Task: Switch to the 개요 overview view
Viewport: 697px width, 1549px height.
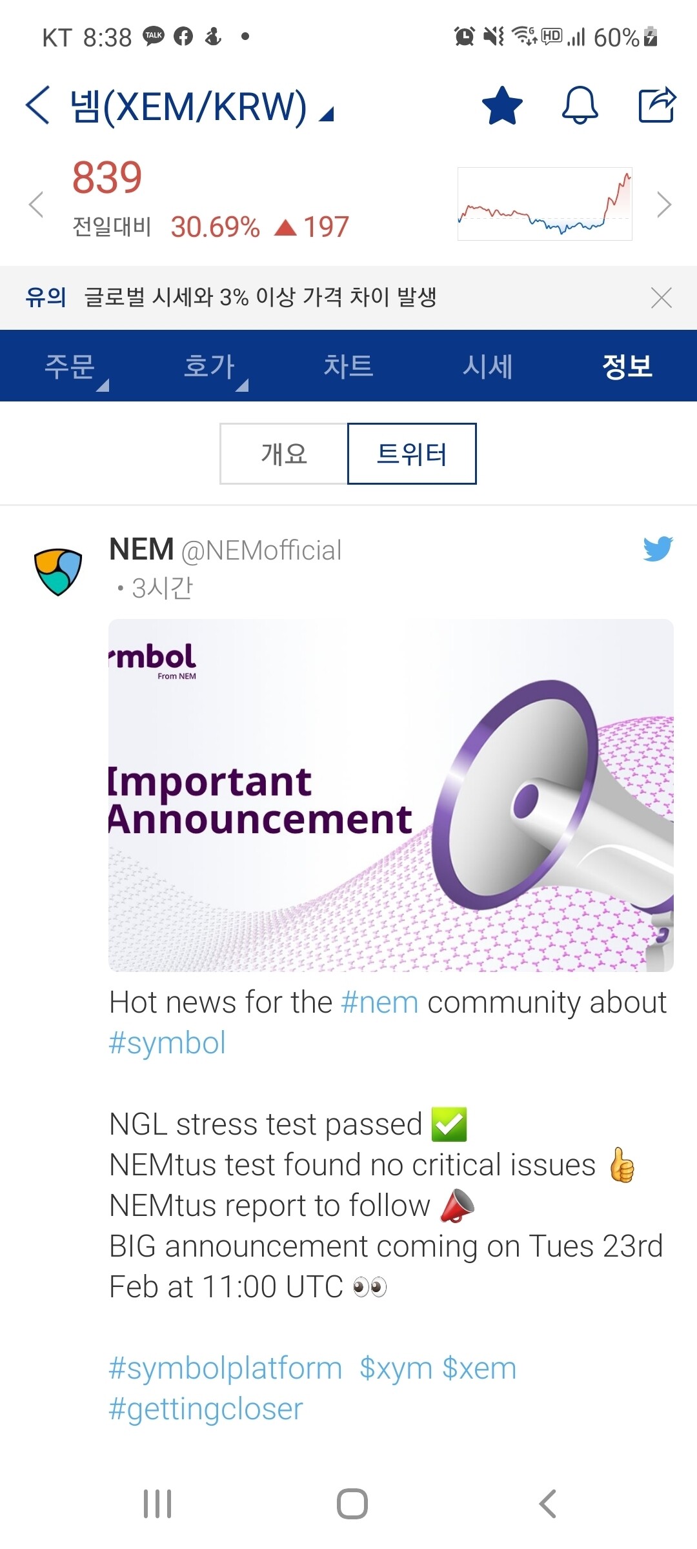Action: pyautogui.click(x=285, y=454)
